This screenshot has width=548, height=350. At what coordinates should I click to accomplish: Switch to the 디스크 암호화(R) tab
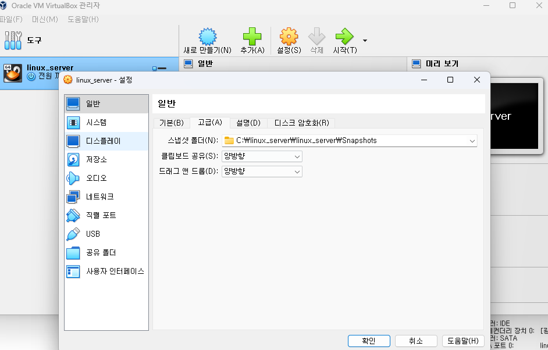pyautogui.click(x=301, y=123)
